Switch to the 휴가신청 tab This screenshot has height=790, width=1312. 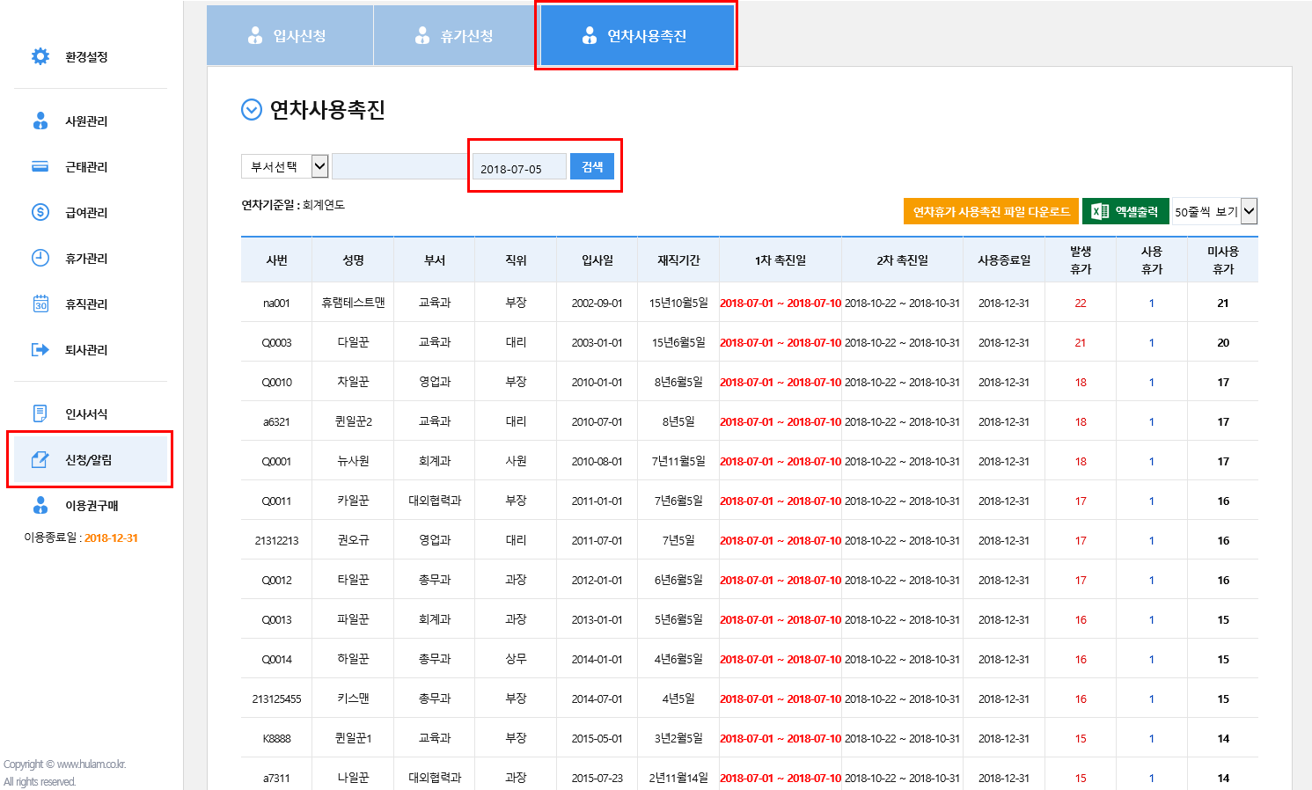pyautogui.click(x=456, y=36)
